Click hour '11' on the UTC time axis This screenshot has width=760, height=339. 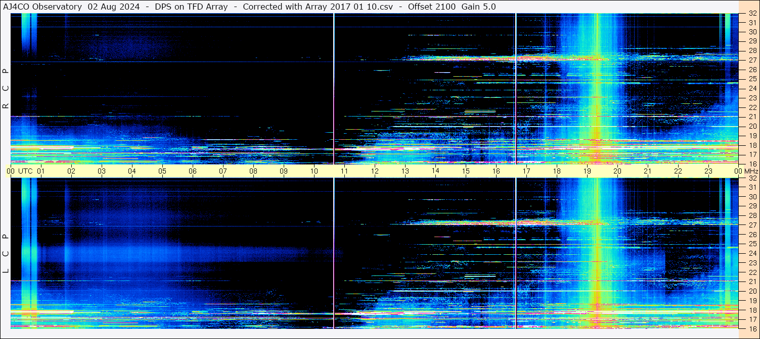[x=344, y=171]
